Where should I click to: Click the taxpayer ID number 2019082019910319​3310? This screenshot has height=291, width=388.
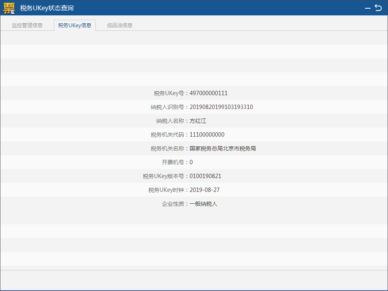pos(221,107)
